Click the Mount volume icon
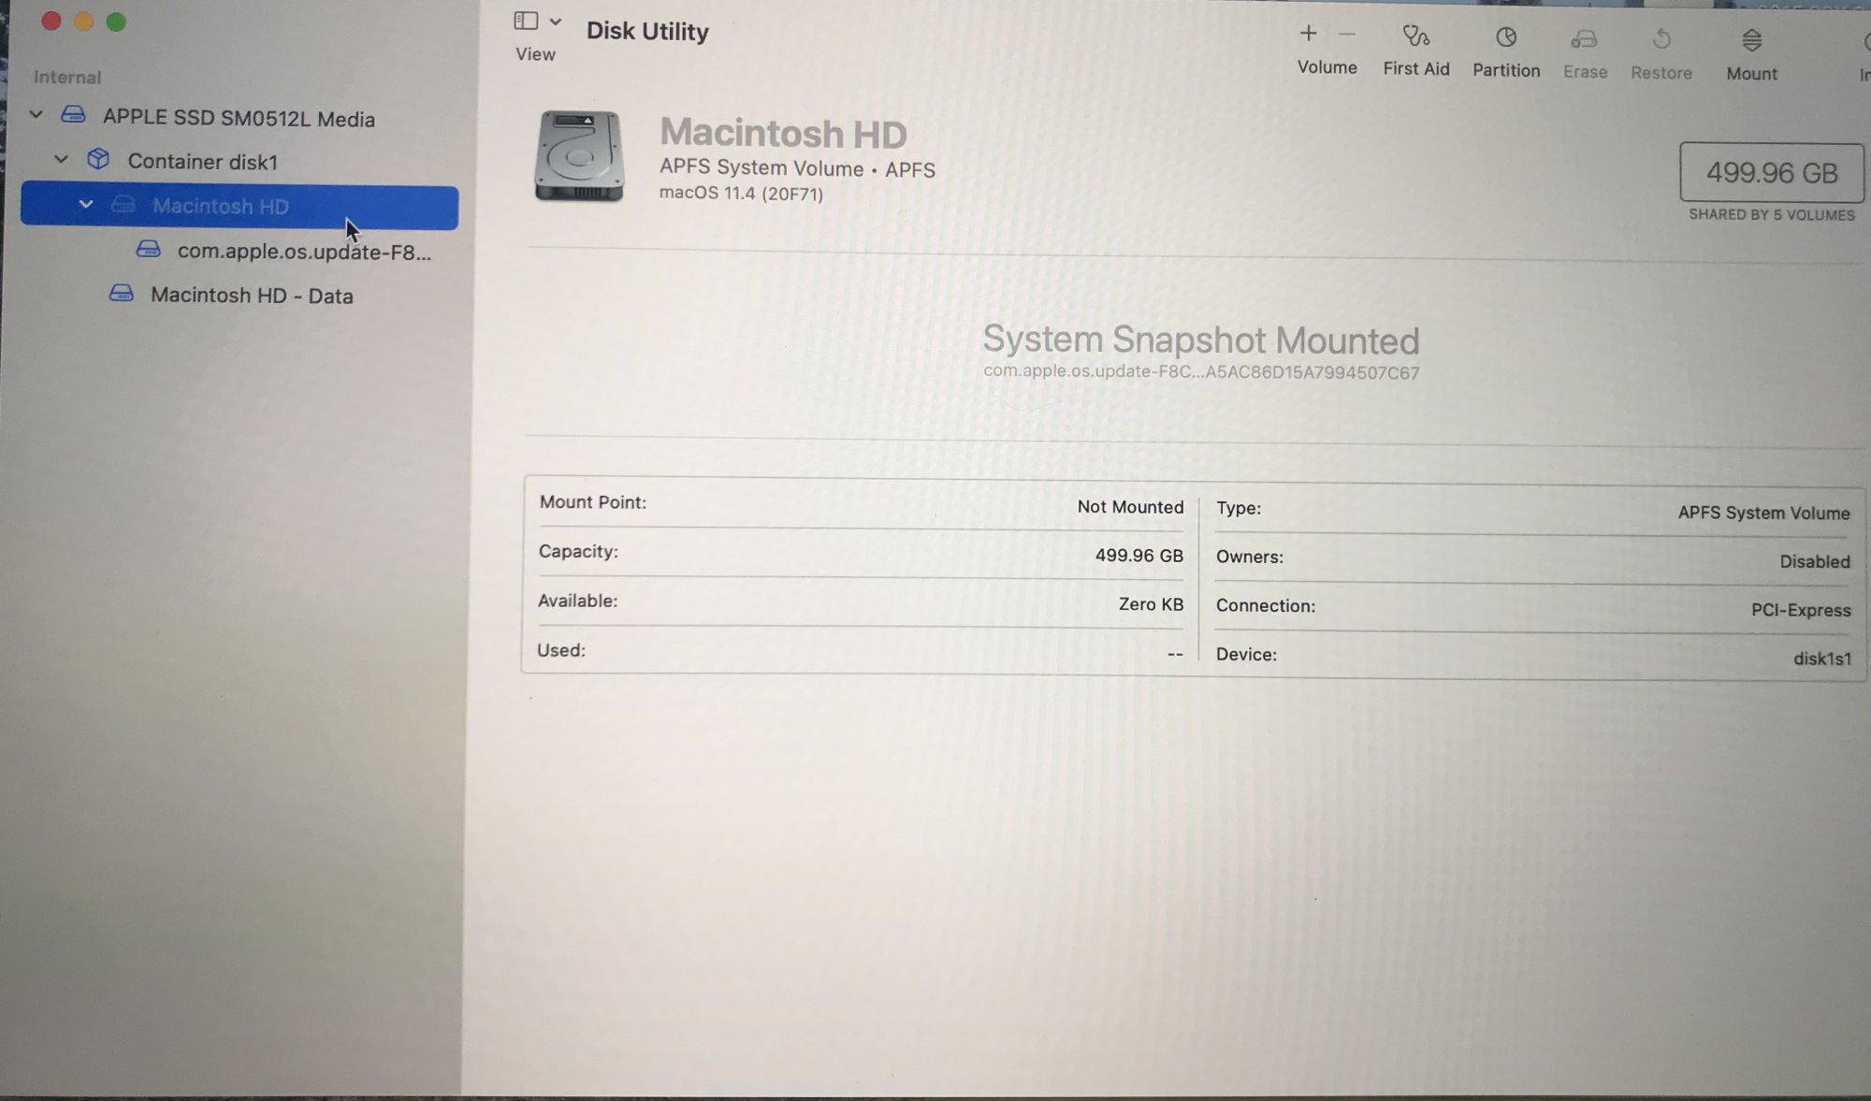1871x1101 pixels. point(1751,40)
